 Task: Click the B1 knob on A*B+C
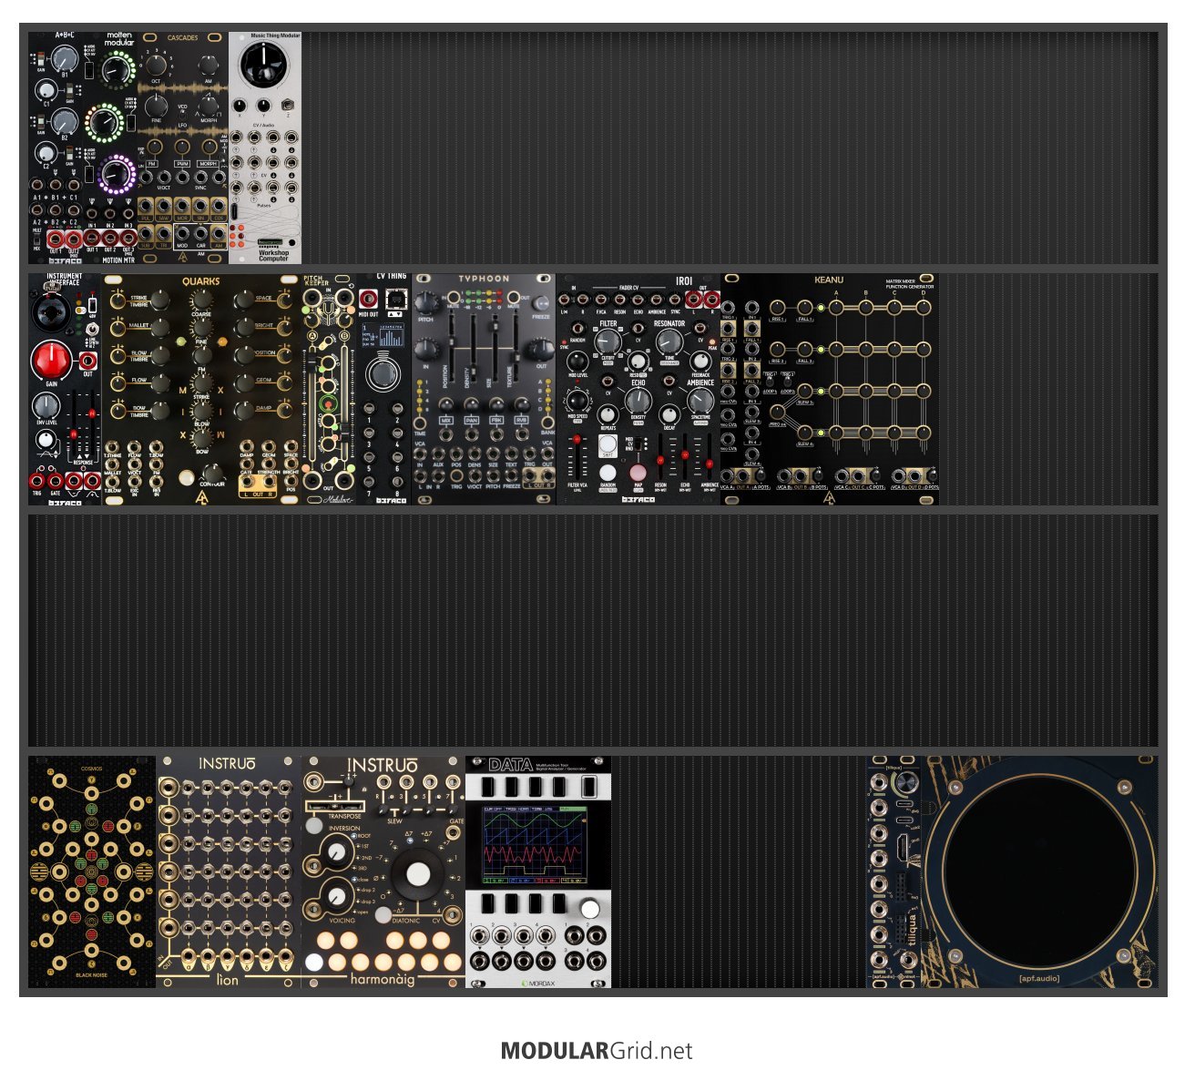(64, 60)
